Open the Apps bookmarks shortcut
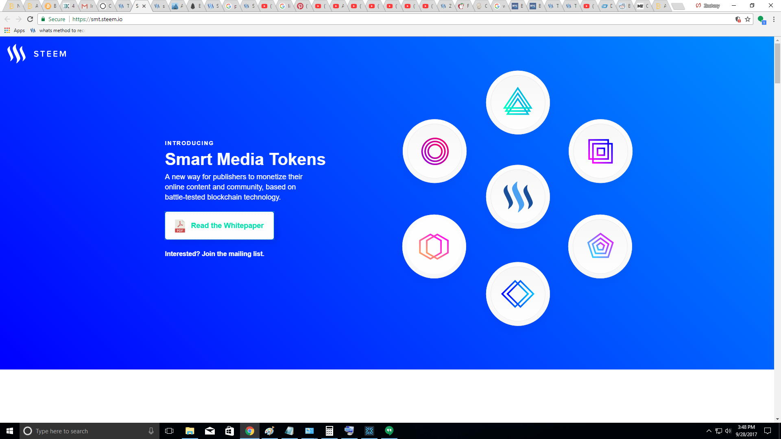The height and width of the screenshot is (439, 781). click(x=15, y=30)
